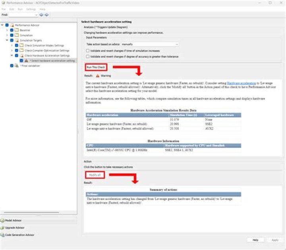
Task: Click warning icon beside Select hardware acceleration setting
Action: point(26,60)
